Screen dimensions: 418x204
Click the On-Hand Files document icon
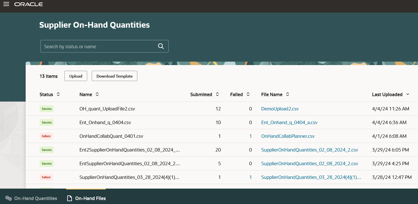70,198
